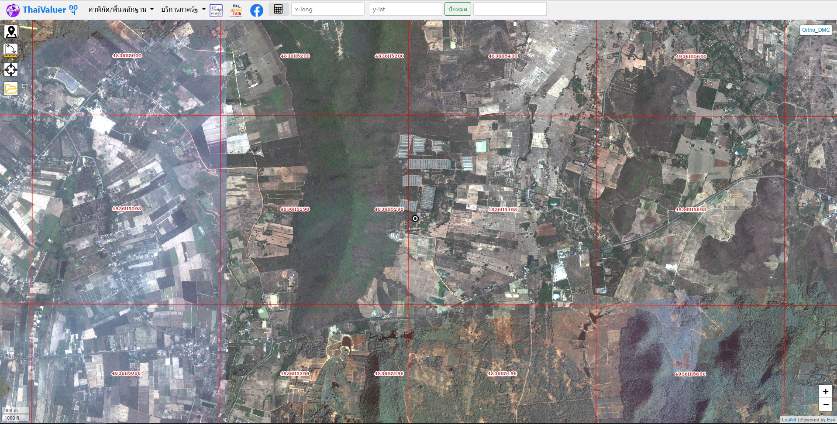Screen dimensions: 837x424
Task: Activate the crosshair locate tool
Action: point(11,69)
